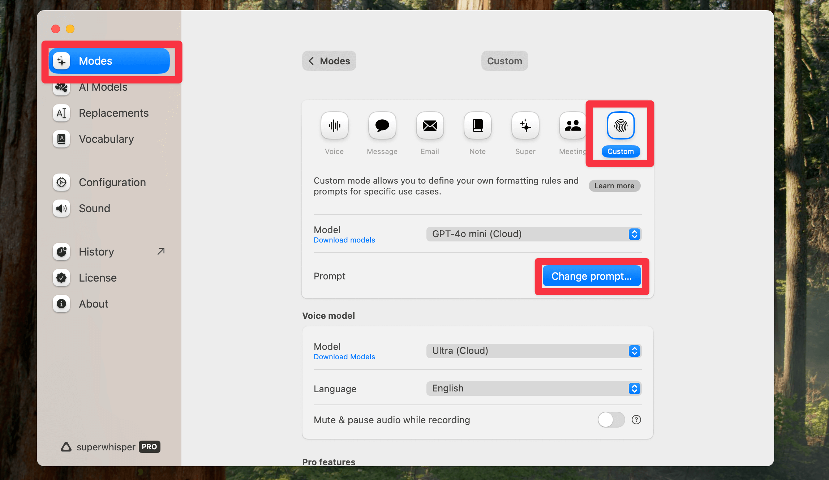Choose the Email mode envelope icon
The height and width of the screenshot is (480, 829).
pos(430,126)
